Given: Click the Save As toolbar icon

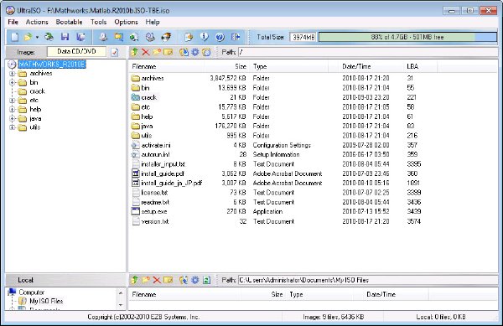Looking at the screenshot, I should [80, 37].
